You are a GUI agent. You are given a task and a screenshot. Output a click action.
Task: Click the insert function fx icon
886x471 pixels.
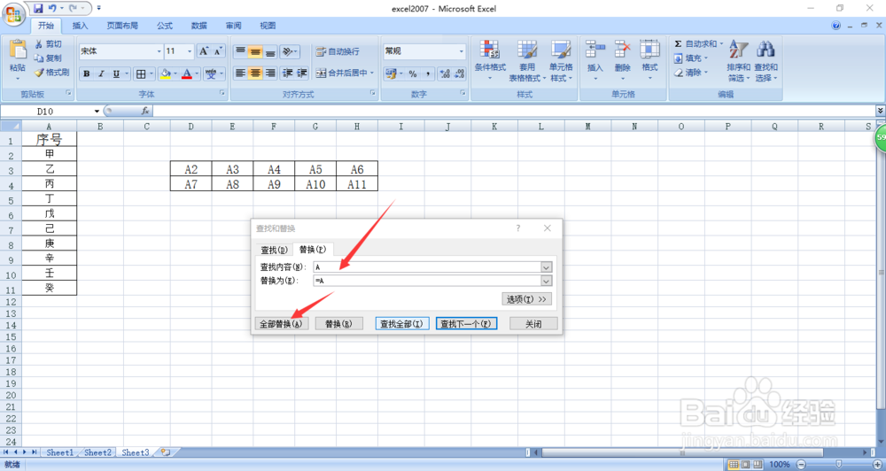pos(145,112)
